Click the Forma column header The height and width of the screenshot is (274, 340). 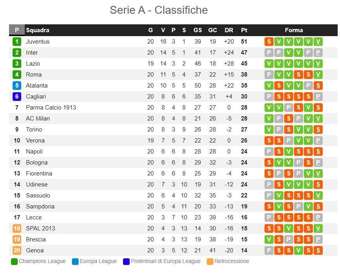pyautogui.click(x=294, y=30)
